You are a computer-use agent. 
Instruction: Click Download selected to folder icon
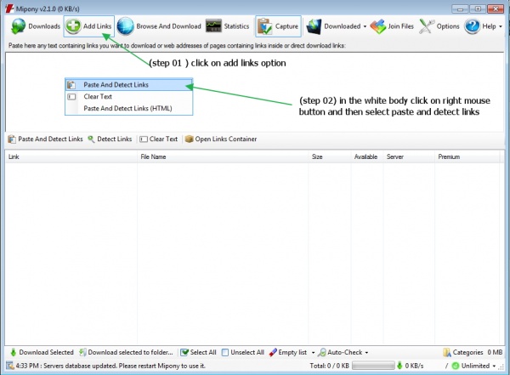click(82, 352)
